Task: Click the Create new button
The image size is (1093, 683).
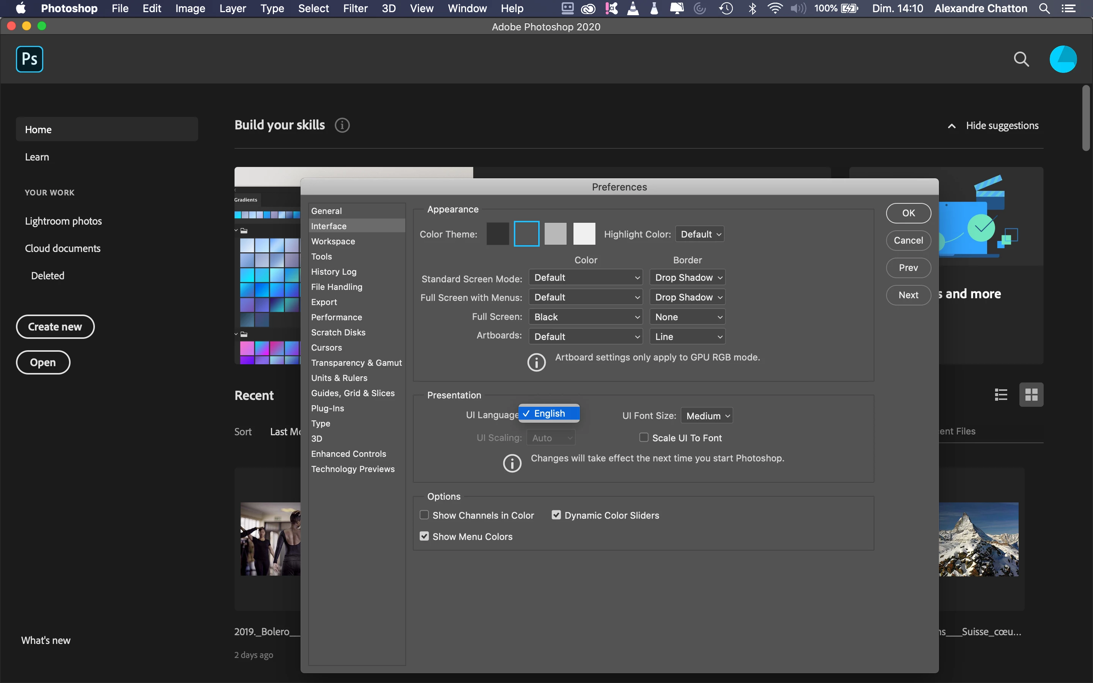Action: click(55, 327)
